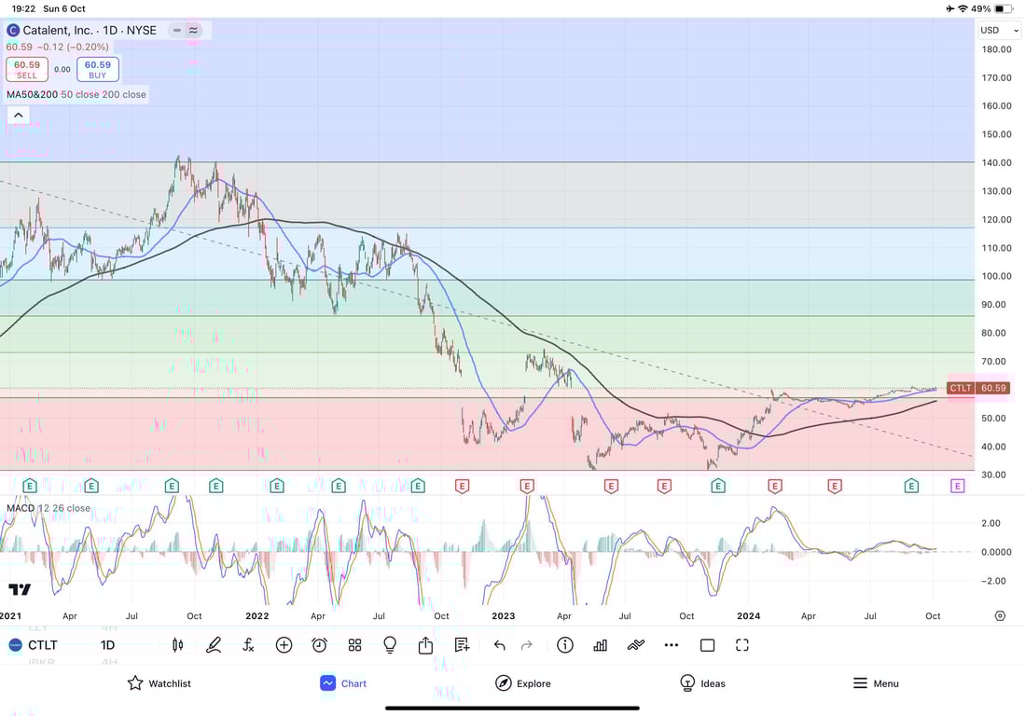Tap the 2023 label on the time axis

pyautogui.click(x=504, y=616)
